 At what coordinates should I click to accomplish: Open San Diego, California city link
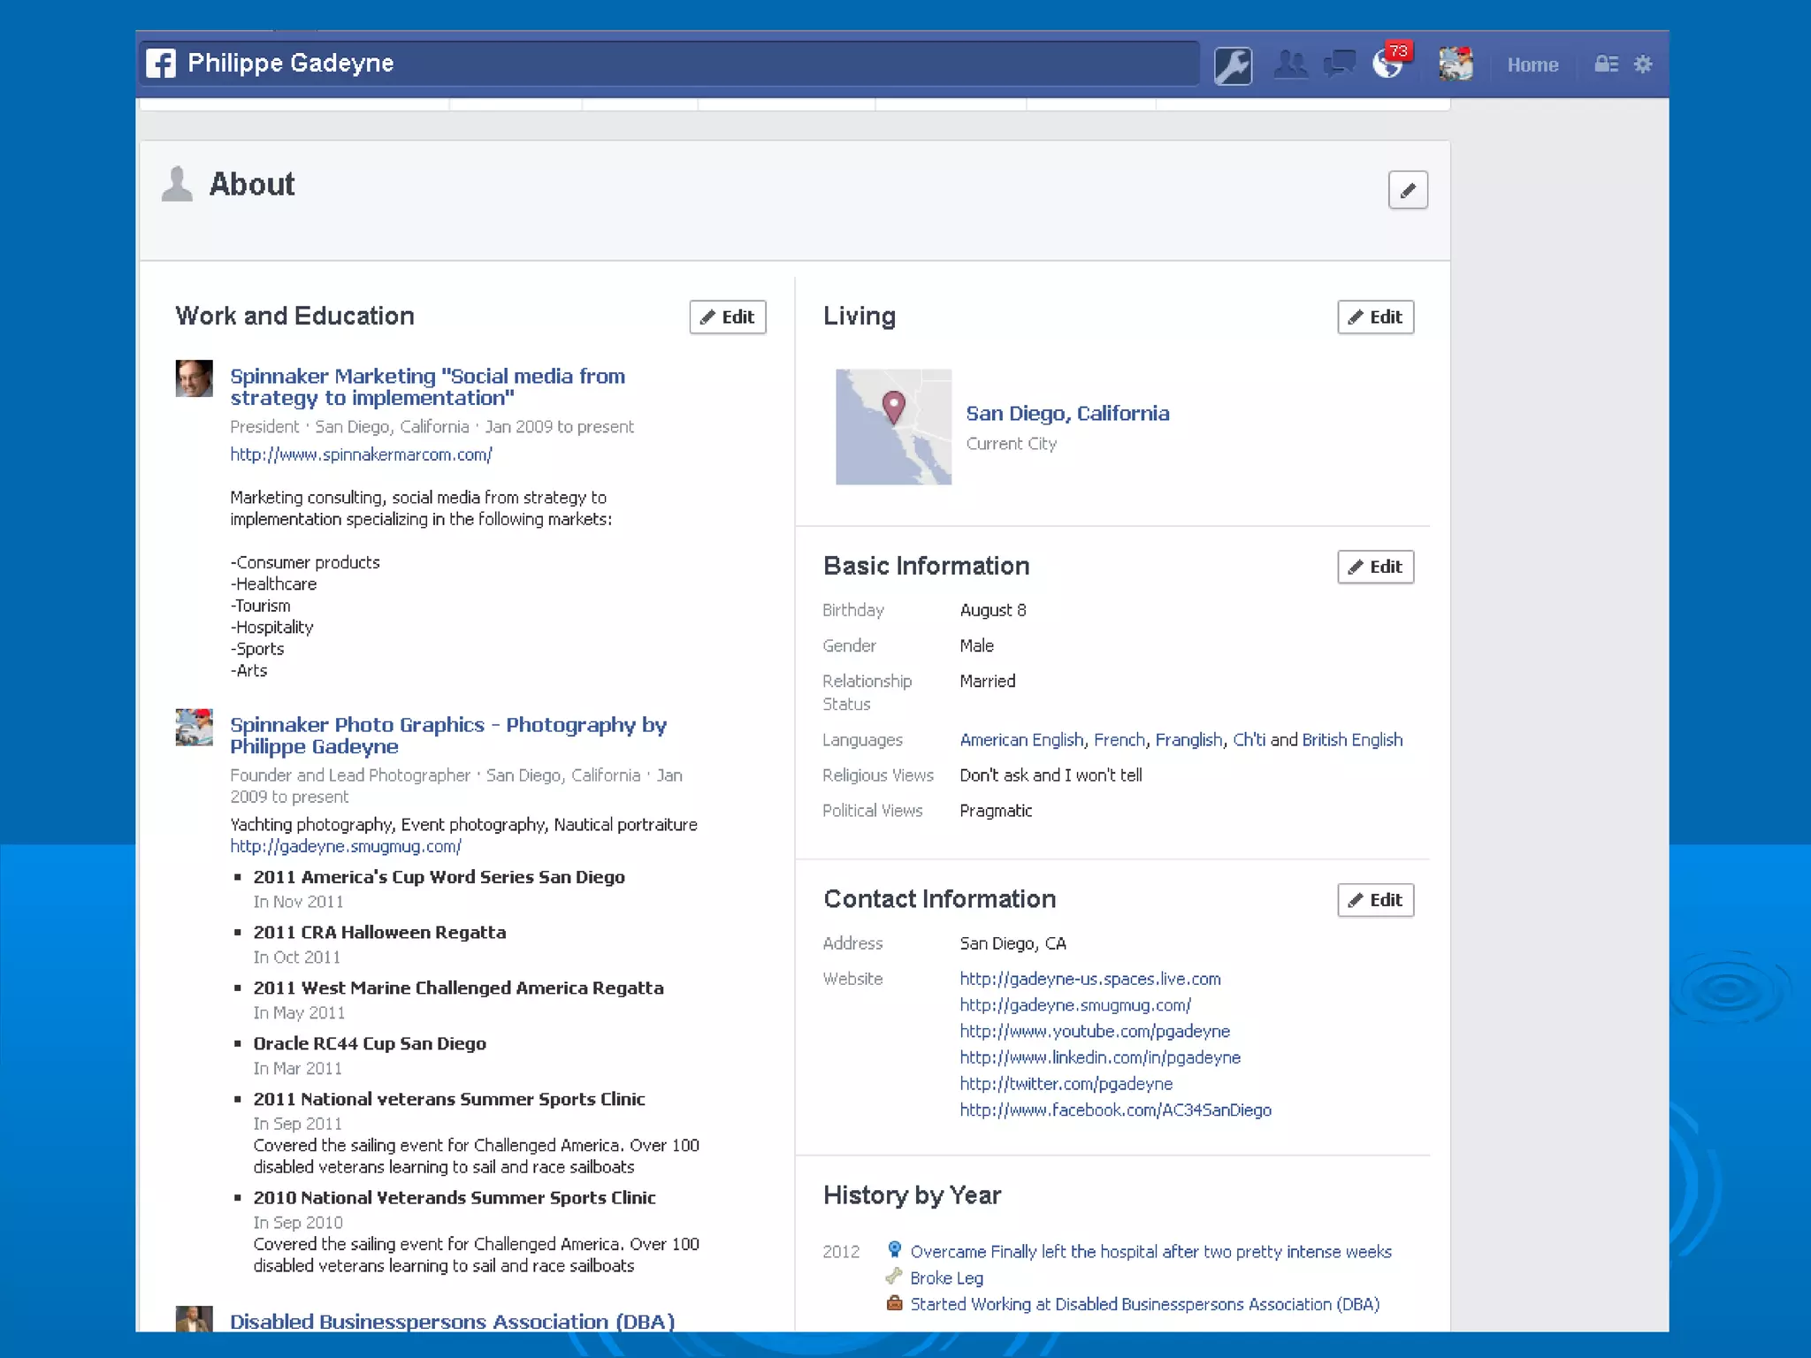click(1067, 414)
